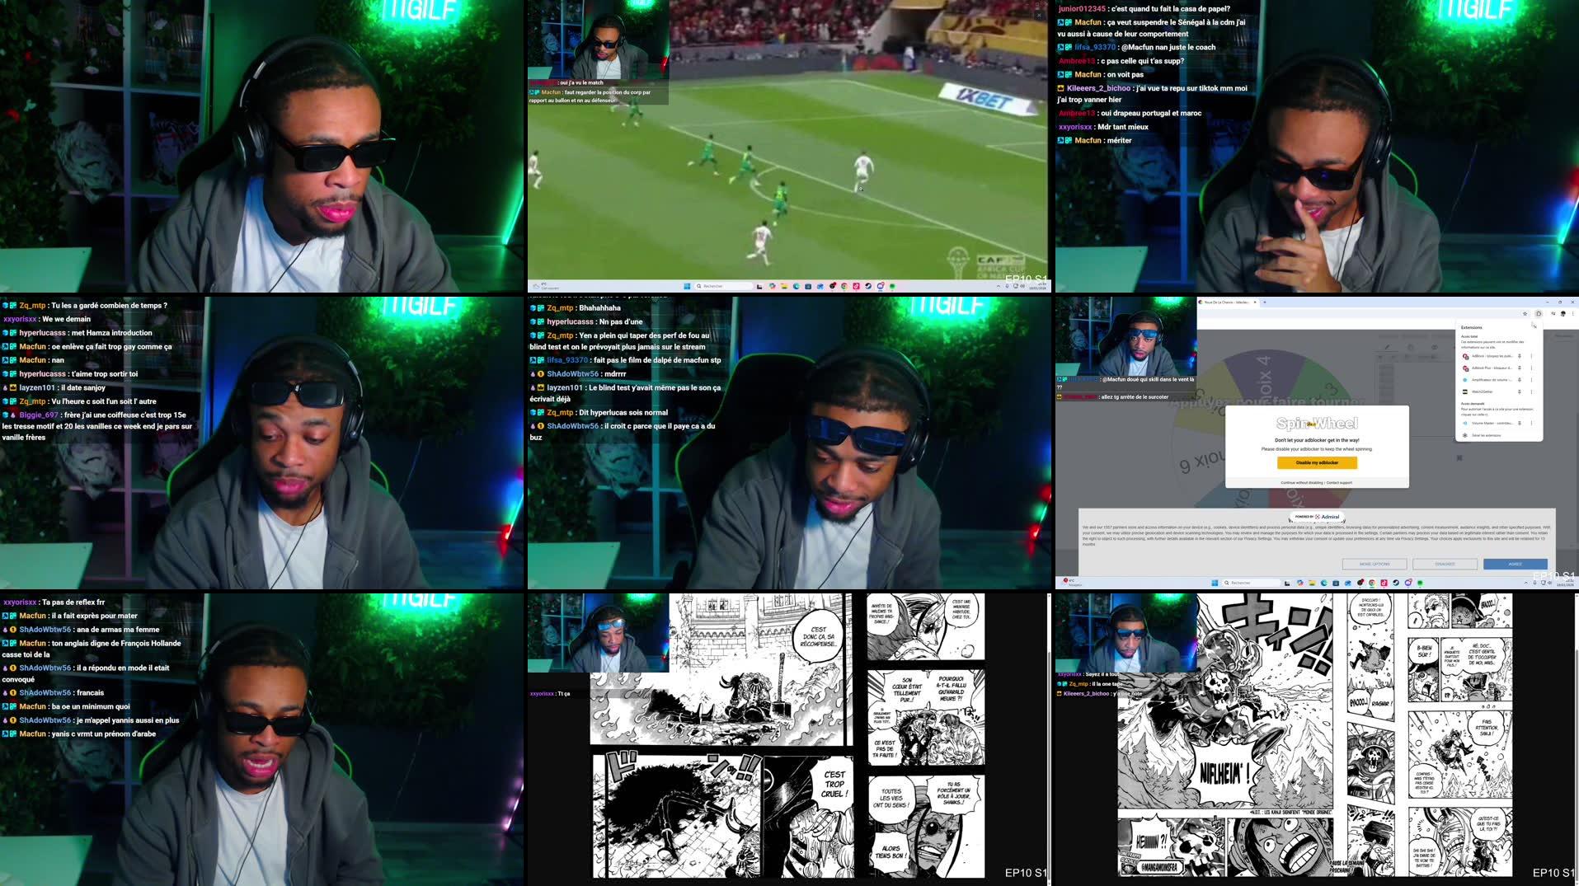Select the Watch2Gether extension entry
Image resolution: width=1579 pixels, height=886 pixels.
tap(1483, 391)
